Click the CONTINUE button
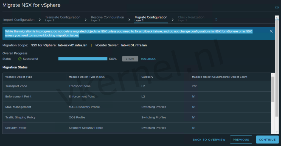Viewport: 281px width, 146px height. coord(267,139)
